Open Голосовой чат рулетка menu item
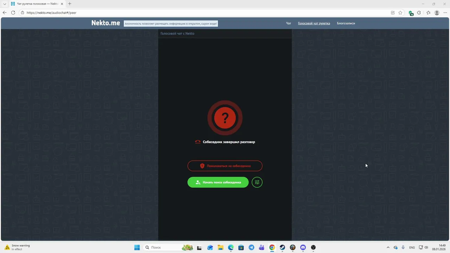The image size is (450, 253). tap(314, 24)
